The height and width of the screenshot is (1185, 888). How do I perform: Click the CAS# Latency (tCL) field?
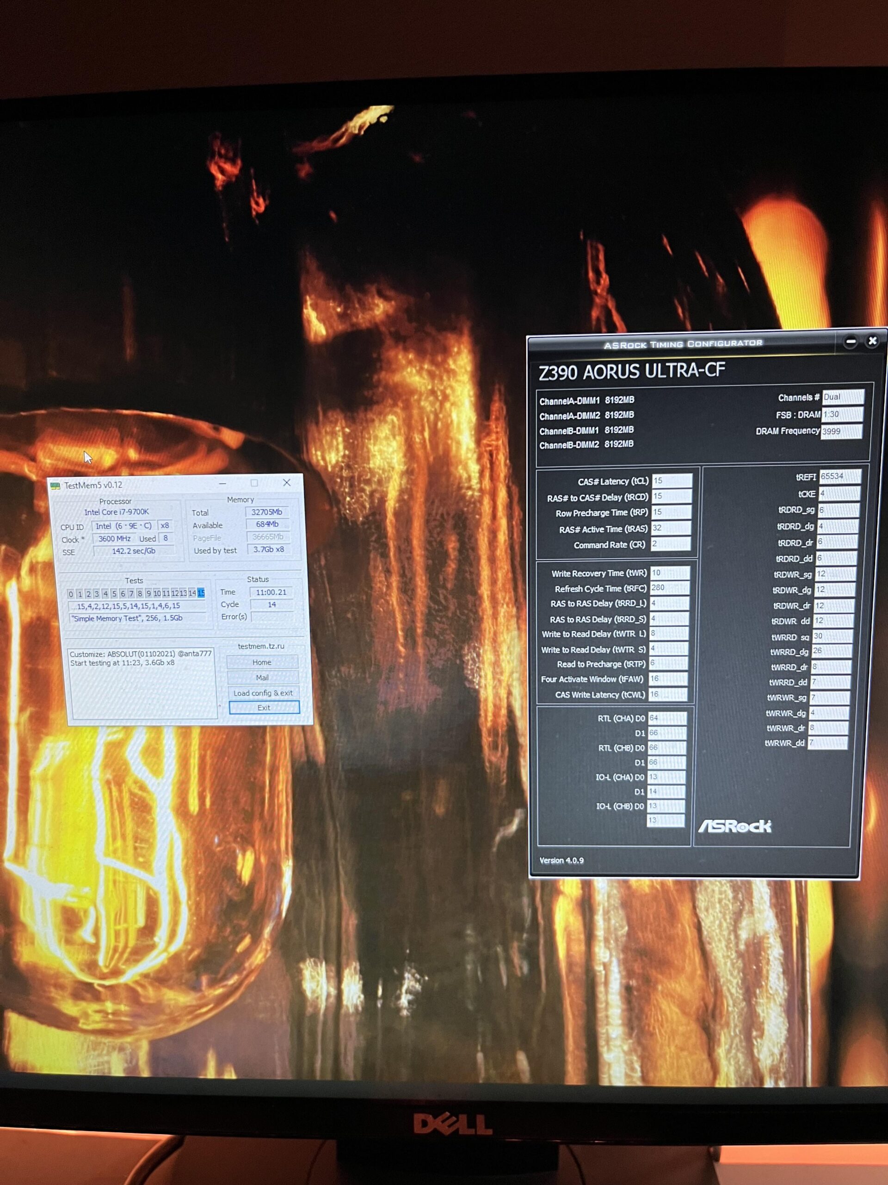point(672,481)
